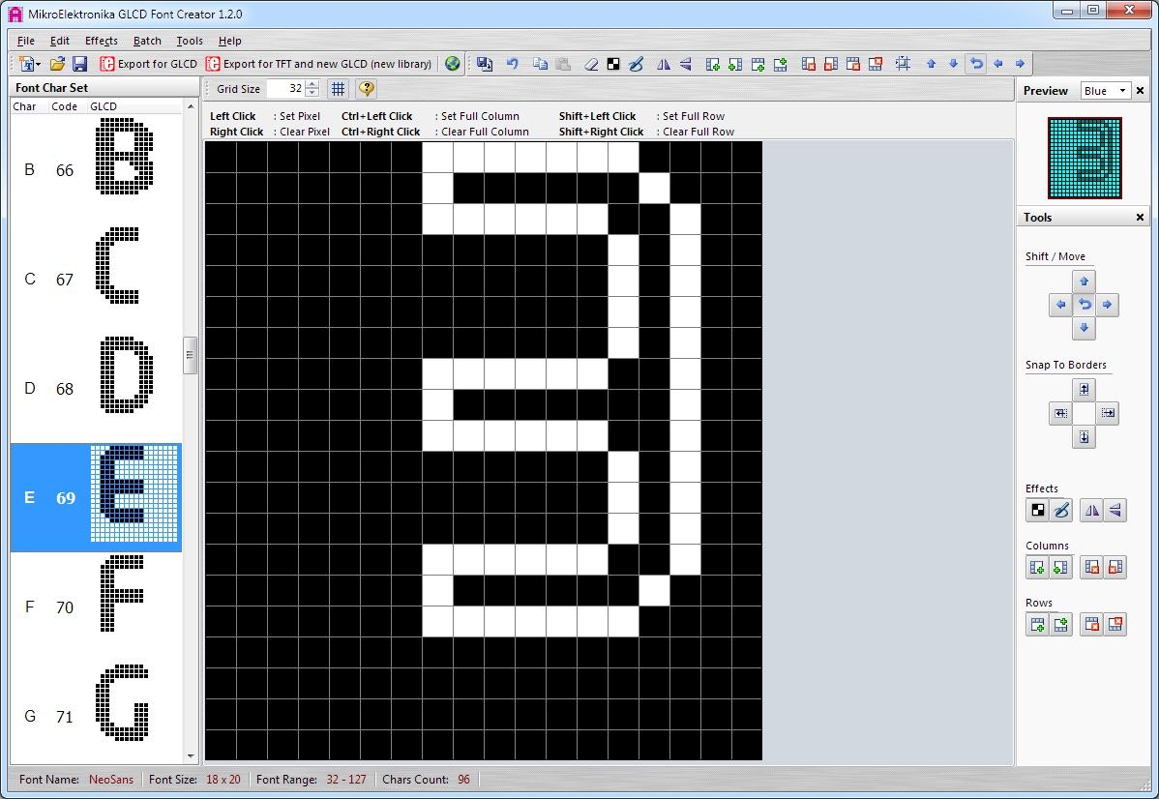Click the globe website icon
This screenshot has height=799, width=1159.
tap(452, 64)
